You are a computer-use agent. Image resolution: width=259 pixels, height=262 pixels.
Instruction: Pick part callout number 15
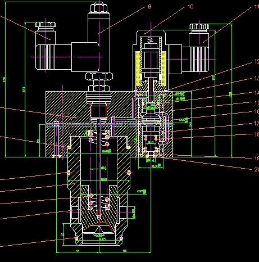[256, 102]
